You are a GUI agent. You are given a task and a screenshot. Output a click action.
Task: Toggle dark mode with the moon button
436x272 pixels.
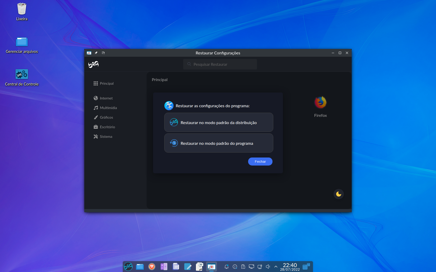[x=339, y=194]
